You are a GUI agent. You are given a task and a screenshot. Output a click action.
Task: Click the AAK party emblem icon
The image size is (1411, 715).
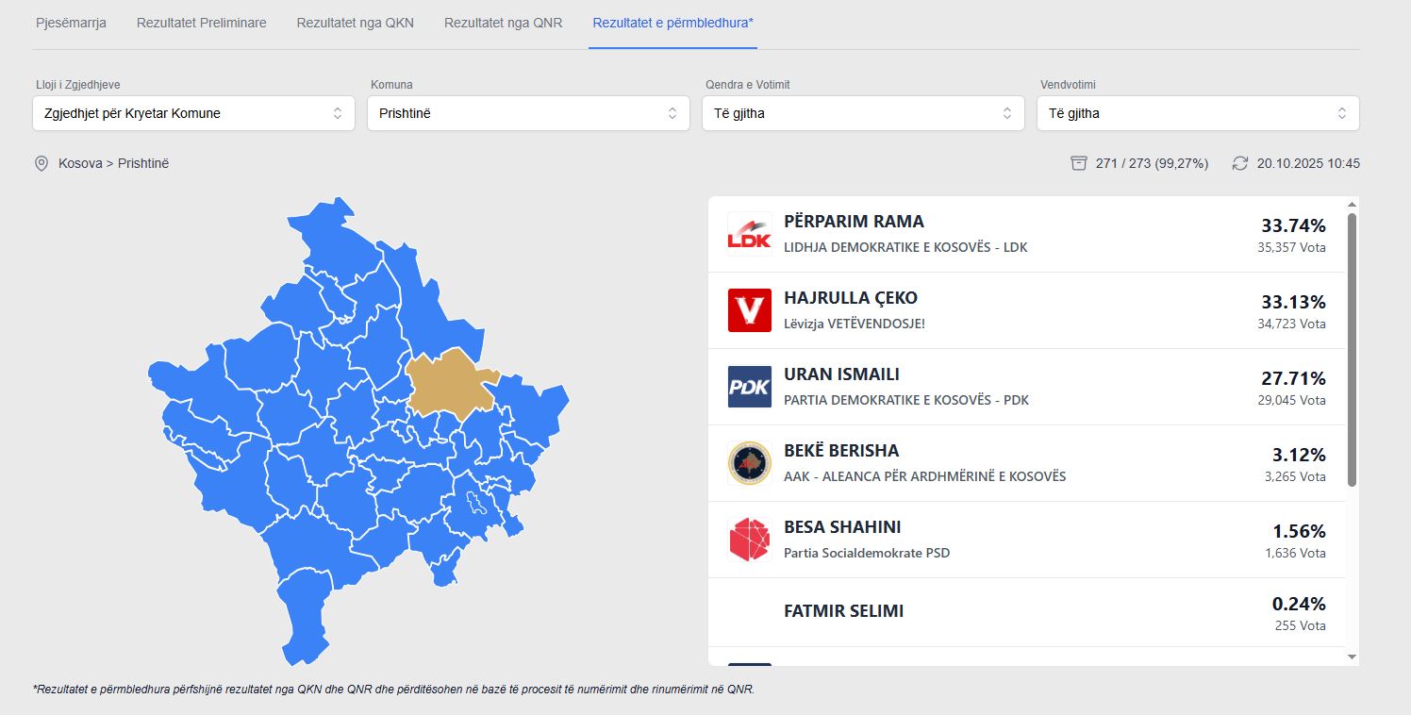749,463
